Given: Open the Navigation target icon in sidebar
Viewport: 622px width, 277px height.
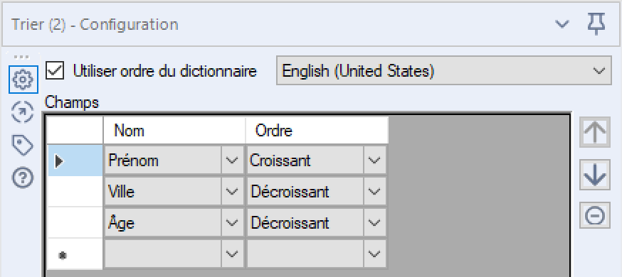Looking at the screenshot, I should (23, 112).
